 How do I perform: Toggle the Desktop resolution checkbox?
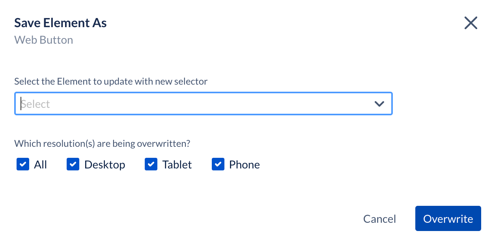[73, 164]
